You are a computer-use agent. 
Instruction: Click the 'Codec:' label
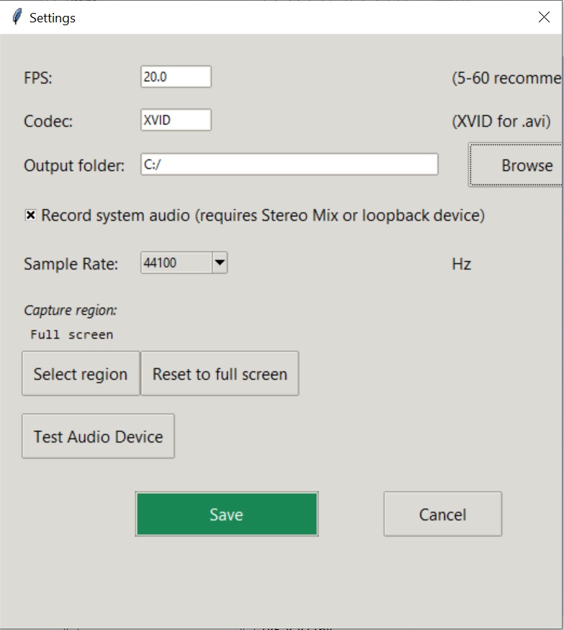[x=48, y=121]
